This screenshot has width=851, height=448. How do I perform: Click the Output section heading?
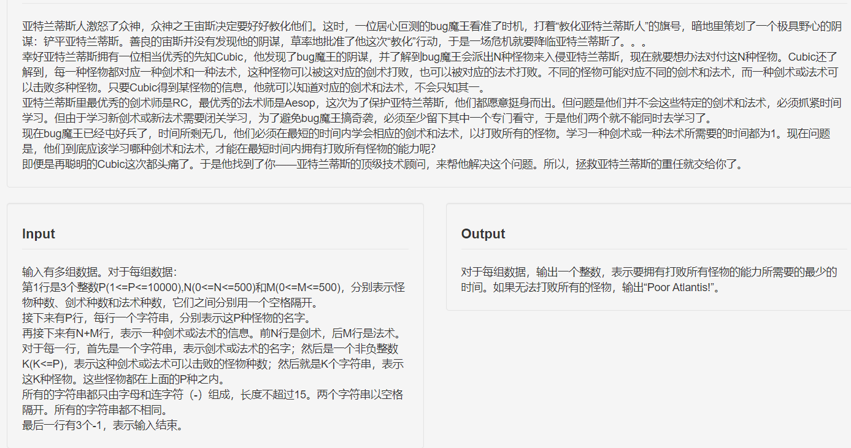coord(483,233)
